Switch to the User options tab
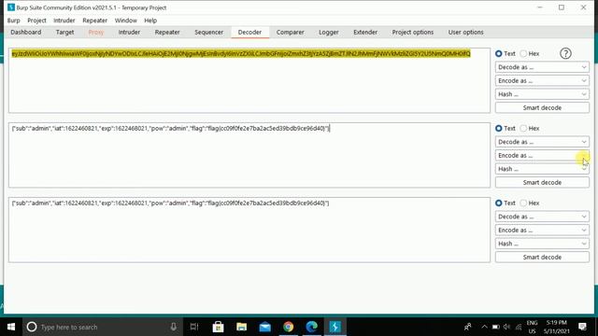Image resolution: width=598 pixels, height=336 pixels. click(x=465, y=33)
